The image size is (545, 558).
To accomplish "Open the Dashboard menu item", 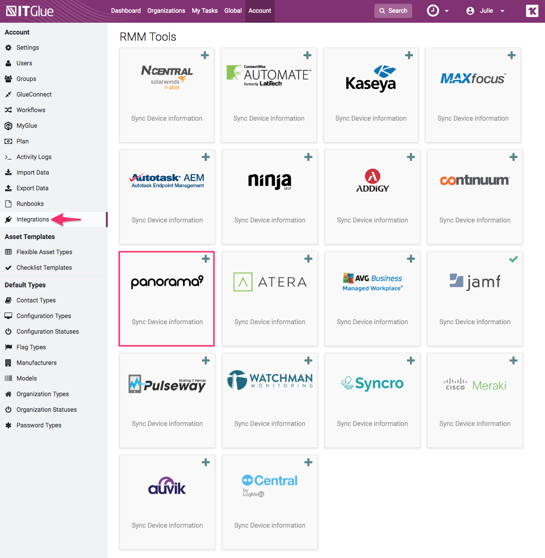I will [126, 11].
